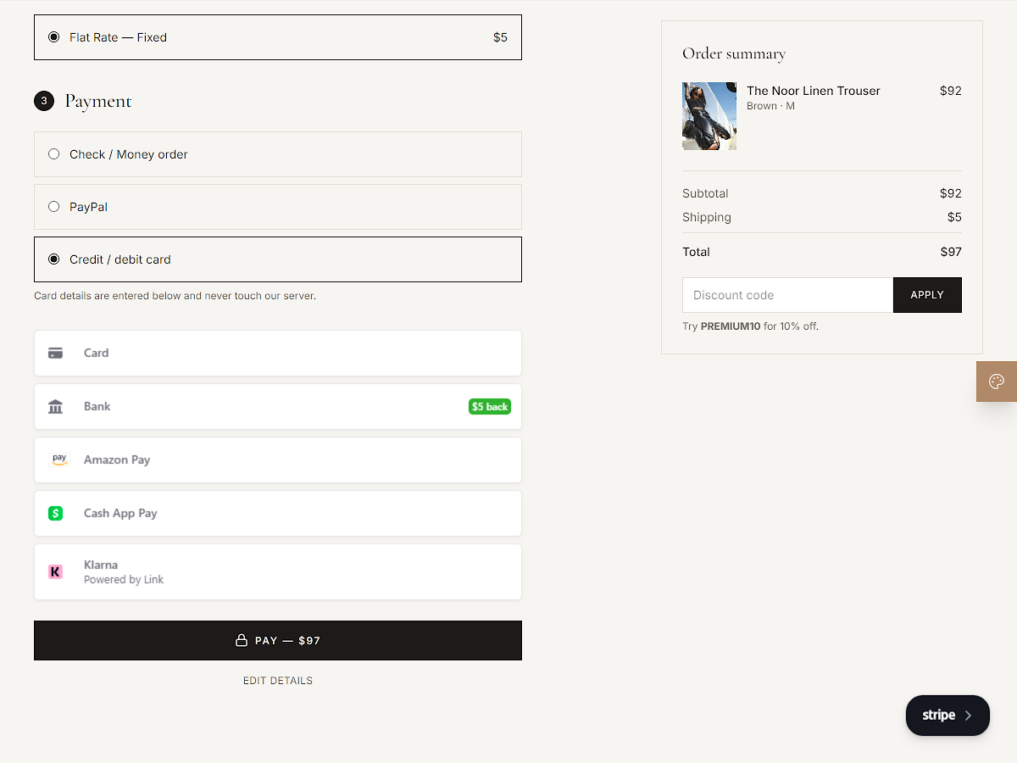
Task: Click the Noor Linen Trouser product thumbnail
Action: [709, 116]
